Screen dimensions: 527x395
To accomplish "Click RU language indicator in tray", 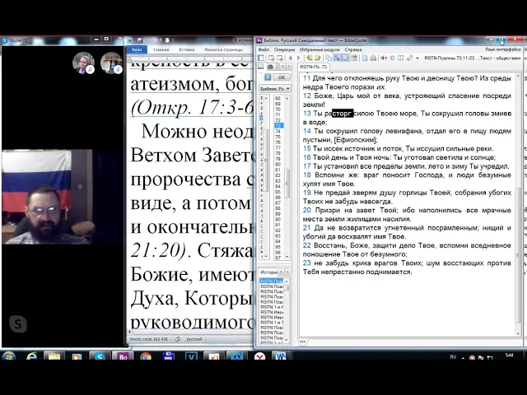I will click(453, 356).
